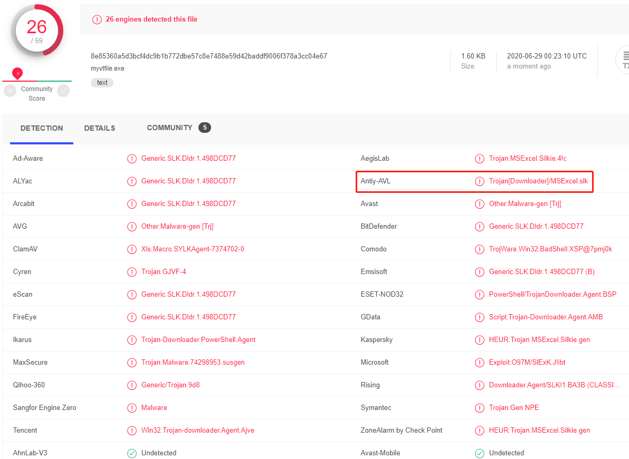
Task: Click the green check icon for AhnLab-V3
Action: click(x=131, y=453)
